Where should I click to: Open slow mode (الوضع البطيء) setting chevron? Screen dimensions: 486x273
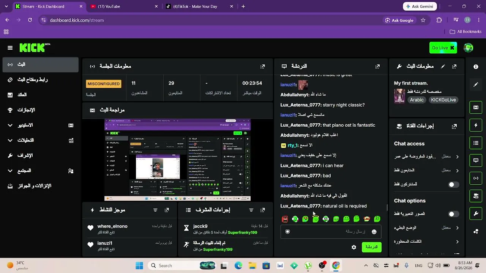click(457, 228)
